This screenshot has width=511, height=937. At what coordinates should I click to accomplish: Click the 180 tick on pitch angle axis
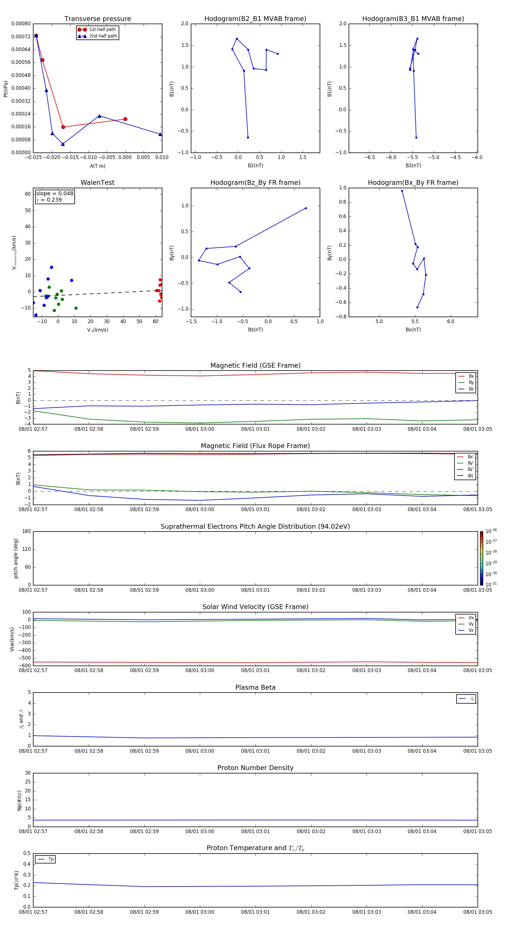(27, 532)
